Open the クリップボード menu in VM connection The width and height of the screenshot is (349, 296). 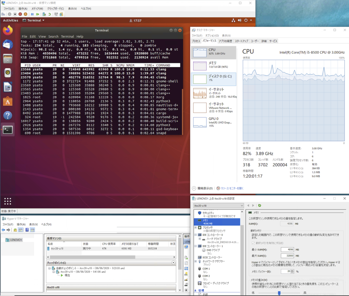pos(55,9)
